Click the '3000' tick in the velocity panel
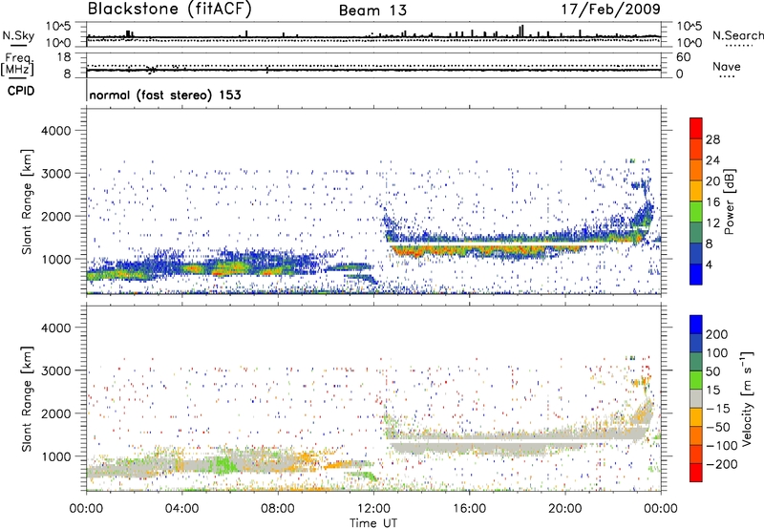This screenshot has width=764, height=529. (56, 370)
